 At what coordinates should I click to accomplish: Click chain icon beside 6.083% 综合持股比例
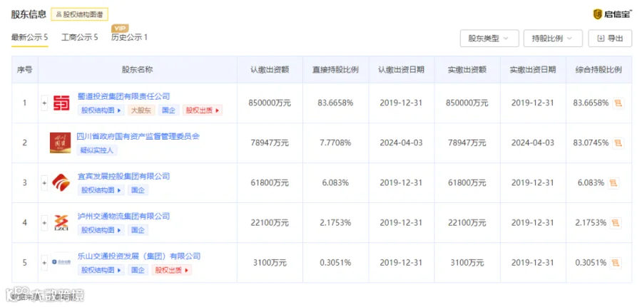613,183
